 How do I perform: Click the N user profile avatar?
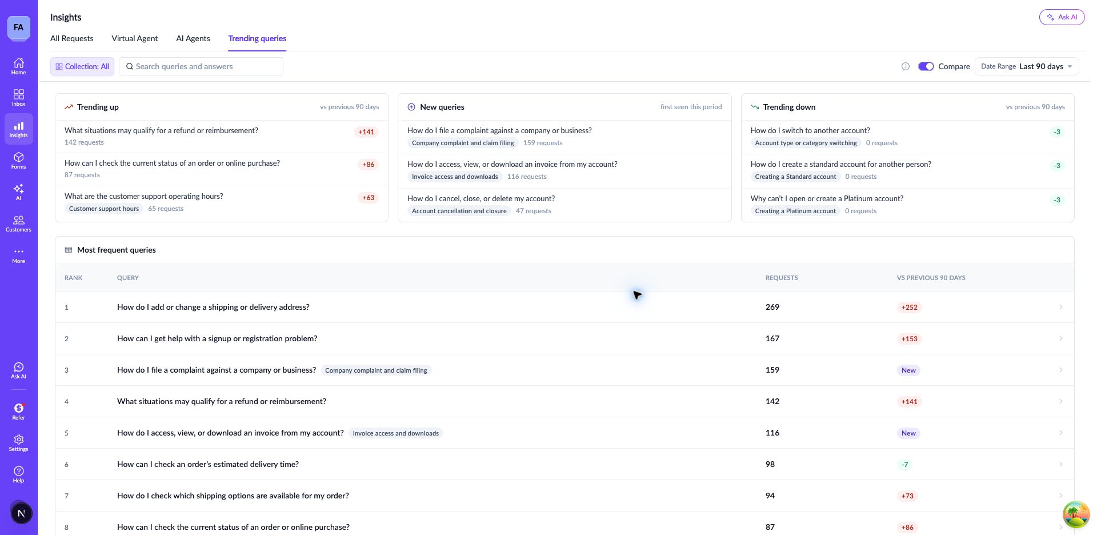tap(21, 513)
